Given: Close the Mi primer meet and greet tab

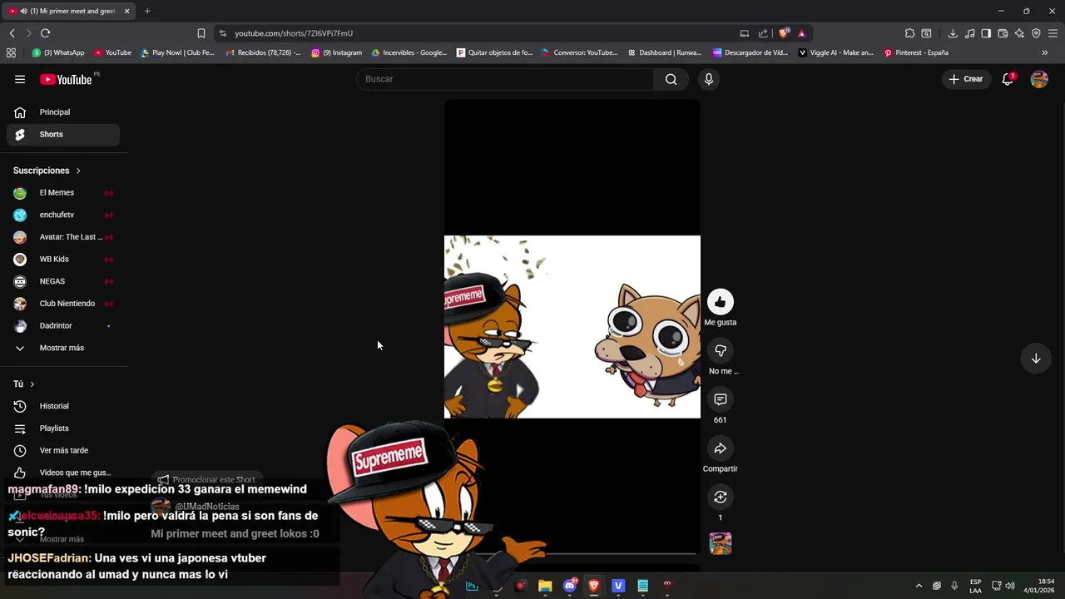Looking at the screenshot, I should pyautogui.click(x=127, y=11).
